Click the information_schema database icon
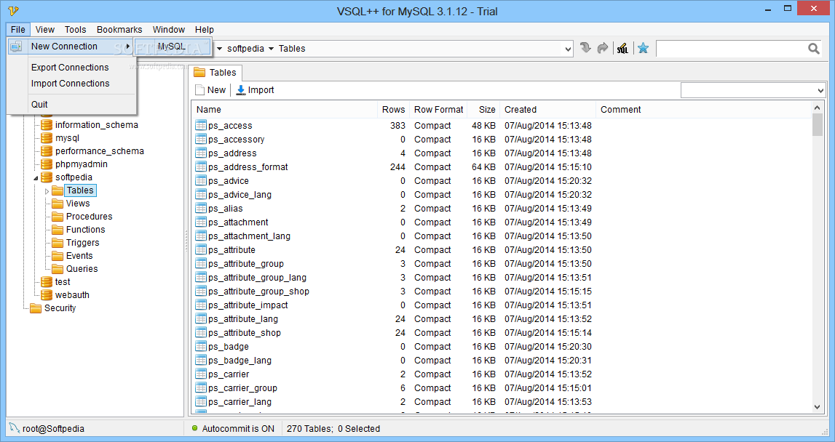The image size is (835, 442). point(47,124)
